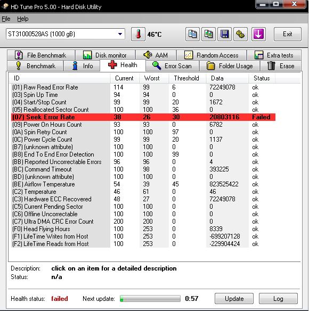Switch to the Error Scan tab
Image resolution: width=309 pixels, height=311 pixels.
pos(172,66)
